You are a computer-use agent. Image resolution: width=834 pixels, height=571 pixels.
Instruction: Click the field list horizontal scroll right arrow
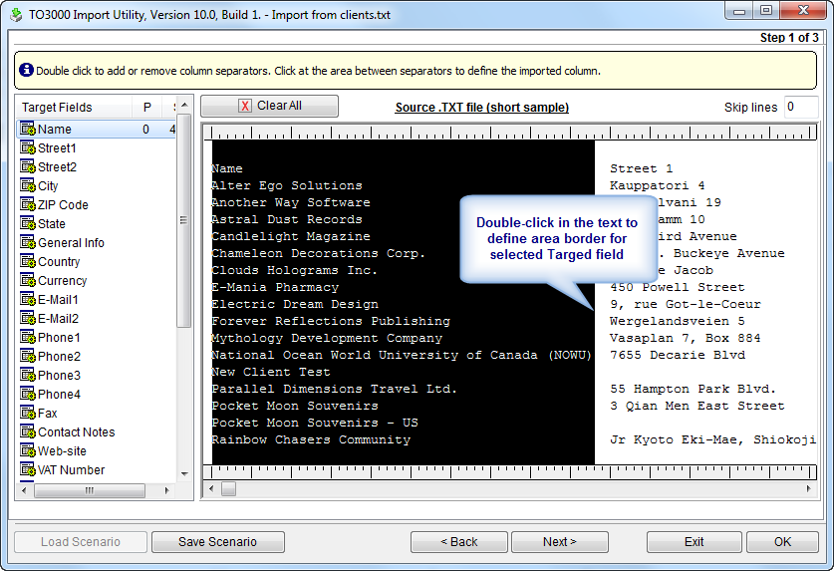tap(166, 490)
